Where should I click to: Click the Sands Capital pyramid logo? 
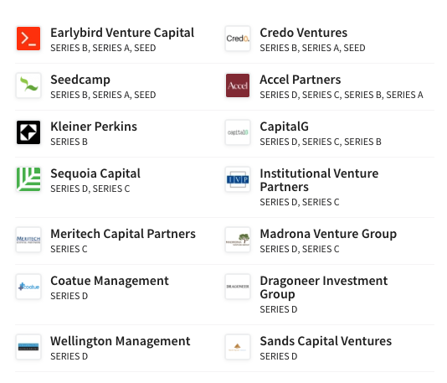click(x=238, y=347)
